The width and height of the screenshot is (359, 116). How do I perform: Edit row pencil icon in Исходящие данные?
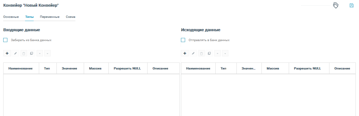tap(193, 54)
